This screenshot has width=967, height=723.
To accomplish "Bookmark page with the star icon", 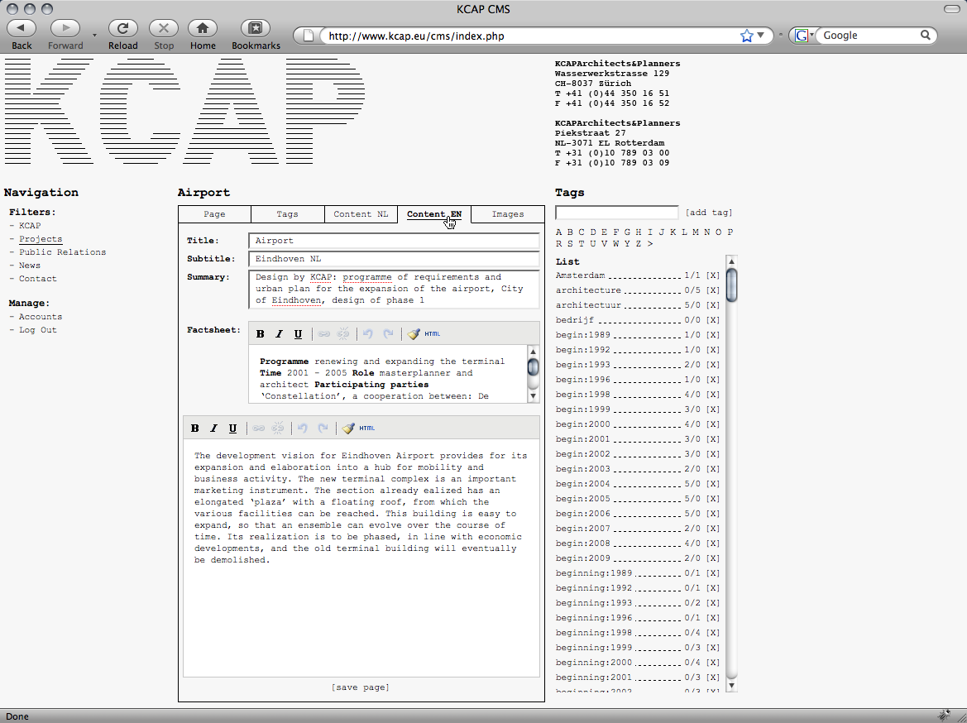I will [x=747, y=36].
